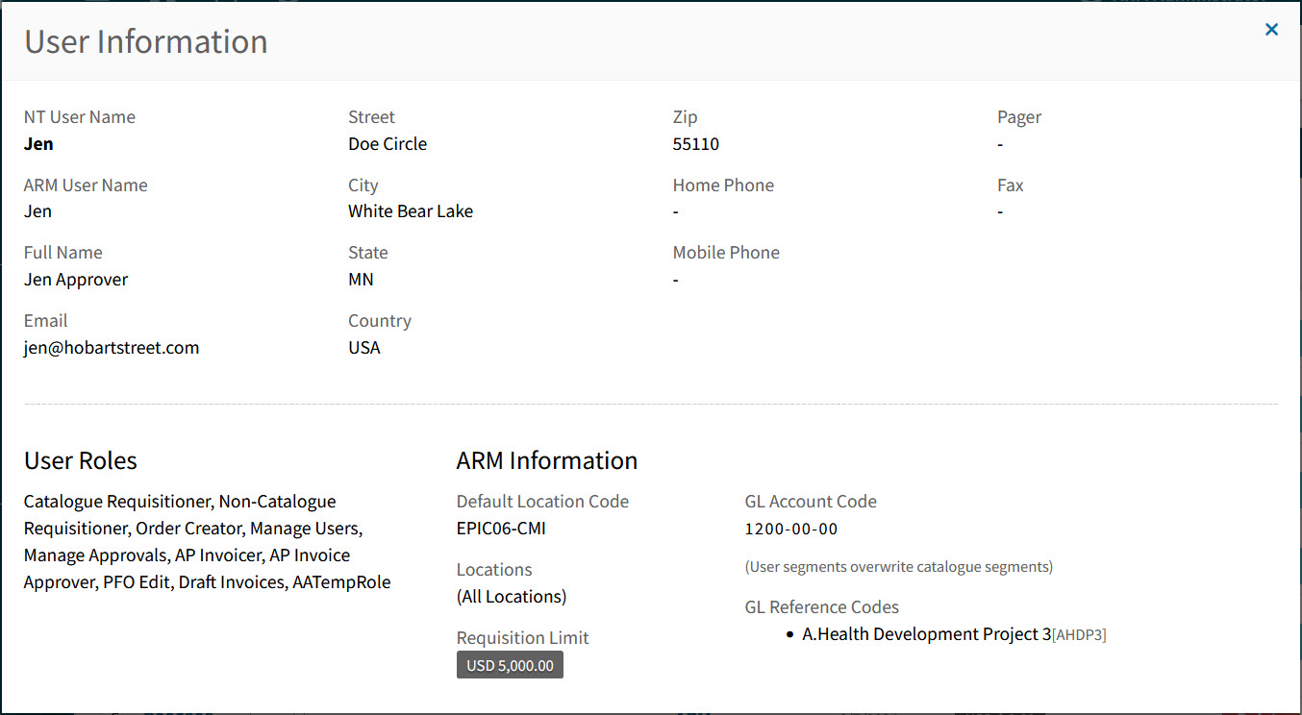1302x715 pixels.
Task: Click the [AHDP3] reference code tag
Action: (1079, 635)
